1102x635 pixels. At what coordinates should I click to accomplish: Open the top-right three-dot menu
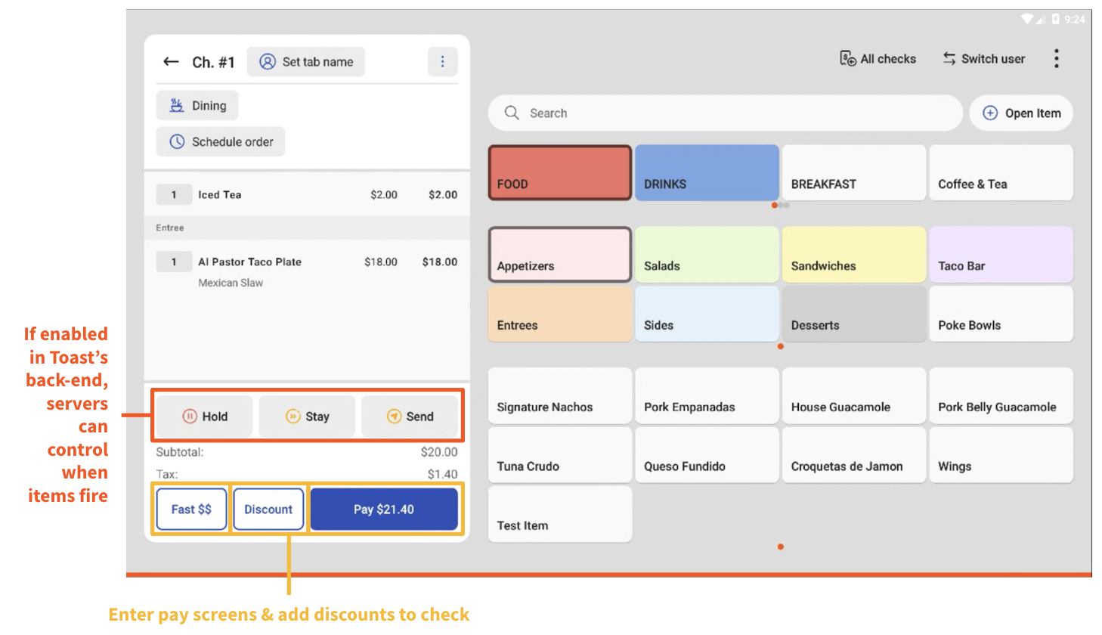tap(1056, 58)
